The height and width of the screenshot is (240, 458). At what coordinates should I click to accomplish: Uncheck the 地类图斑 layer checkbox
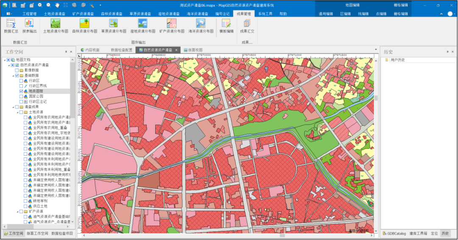tap(21, 91)
